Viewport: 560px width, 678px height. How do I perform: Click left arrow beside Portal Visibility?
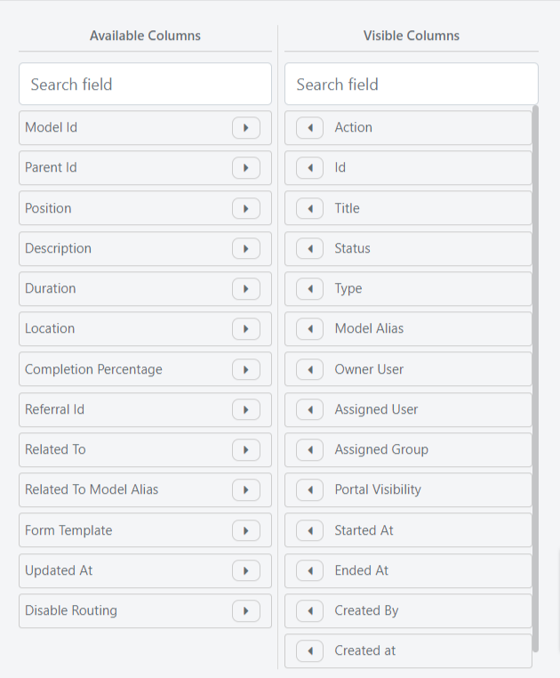click(x=310, y=490)
